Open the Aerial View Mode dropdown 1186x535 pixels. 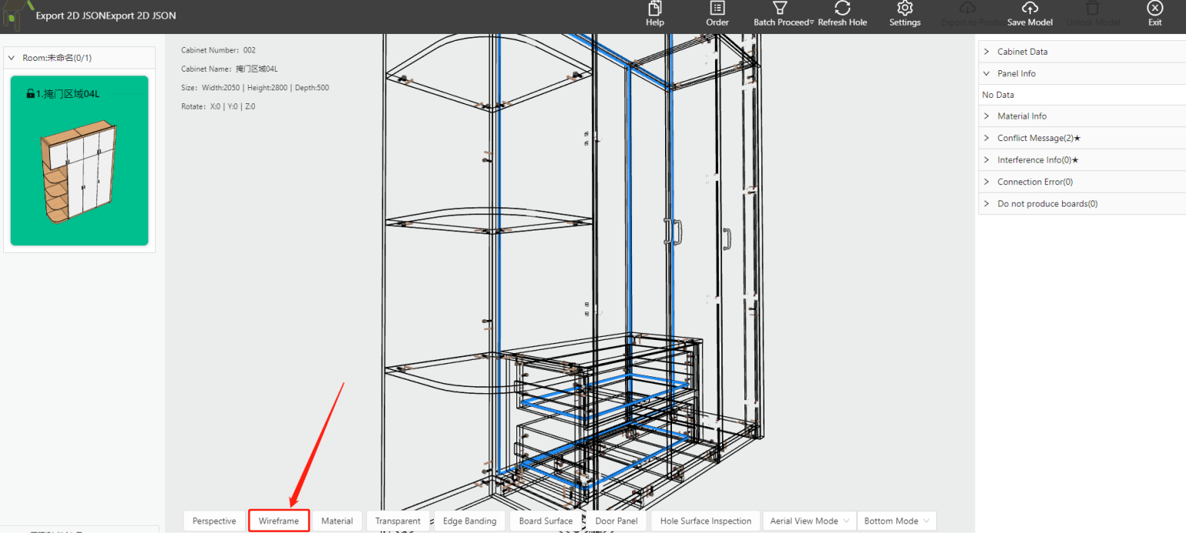pyautogui.click(x=810, y=521)
